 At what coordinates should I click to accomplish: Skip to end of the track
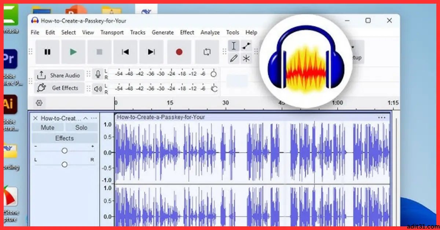pyautogui.click(x=151, y=52)
